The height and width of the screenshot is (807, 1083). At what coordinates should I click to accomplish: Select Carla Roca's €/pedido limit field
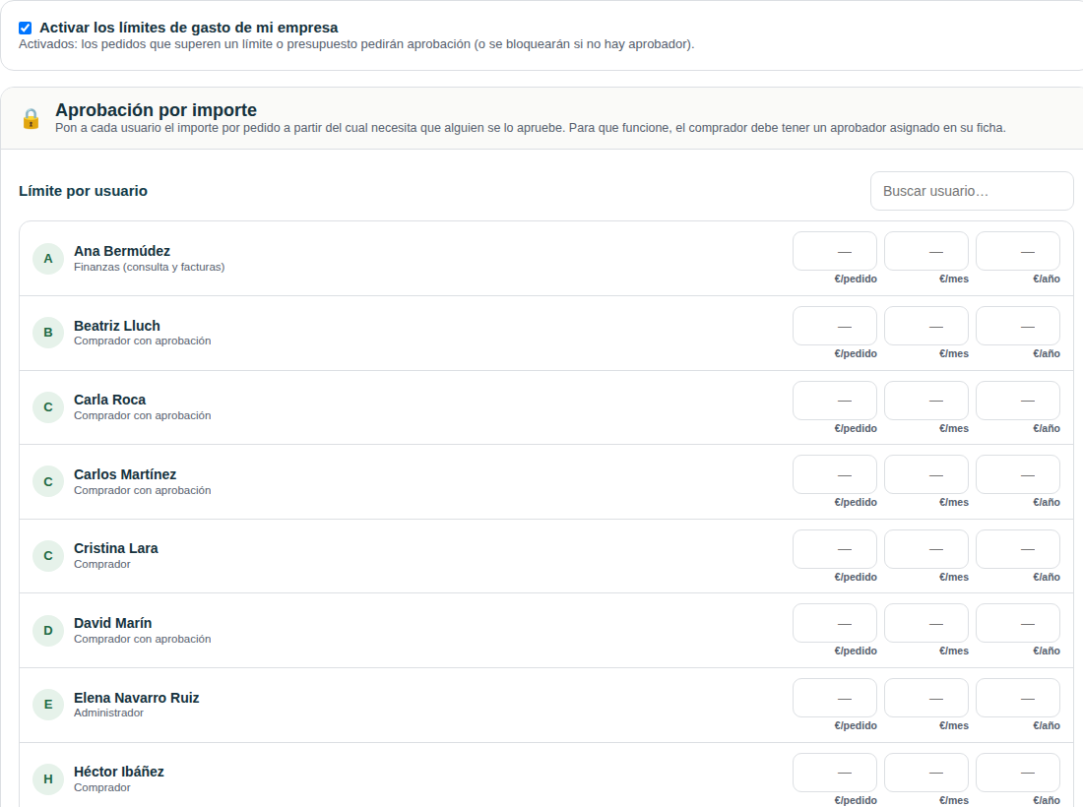[835, 401]
